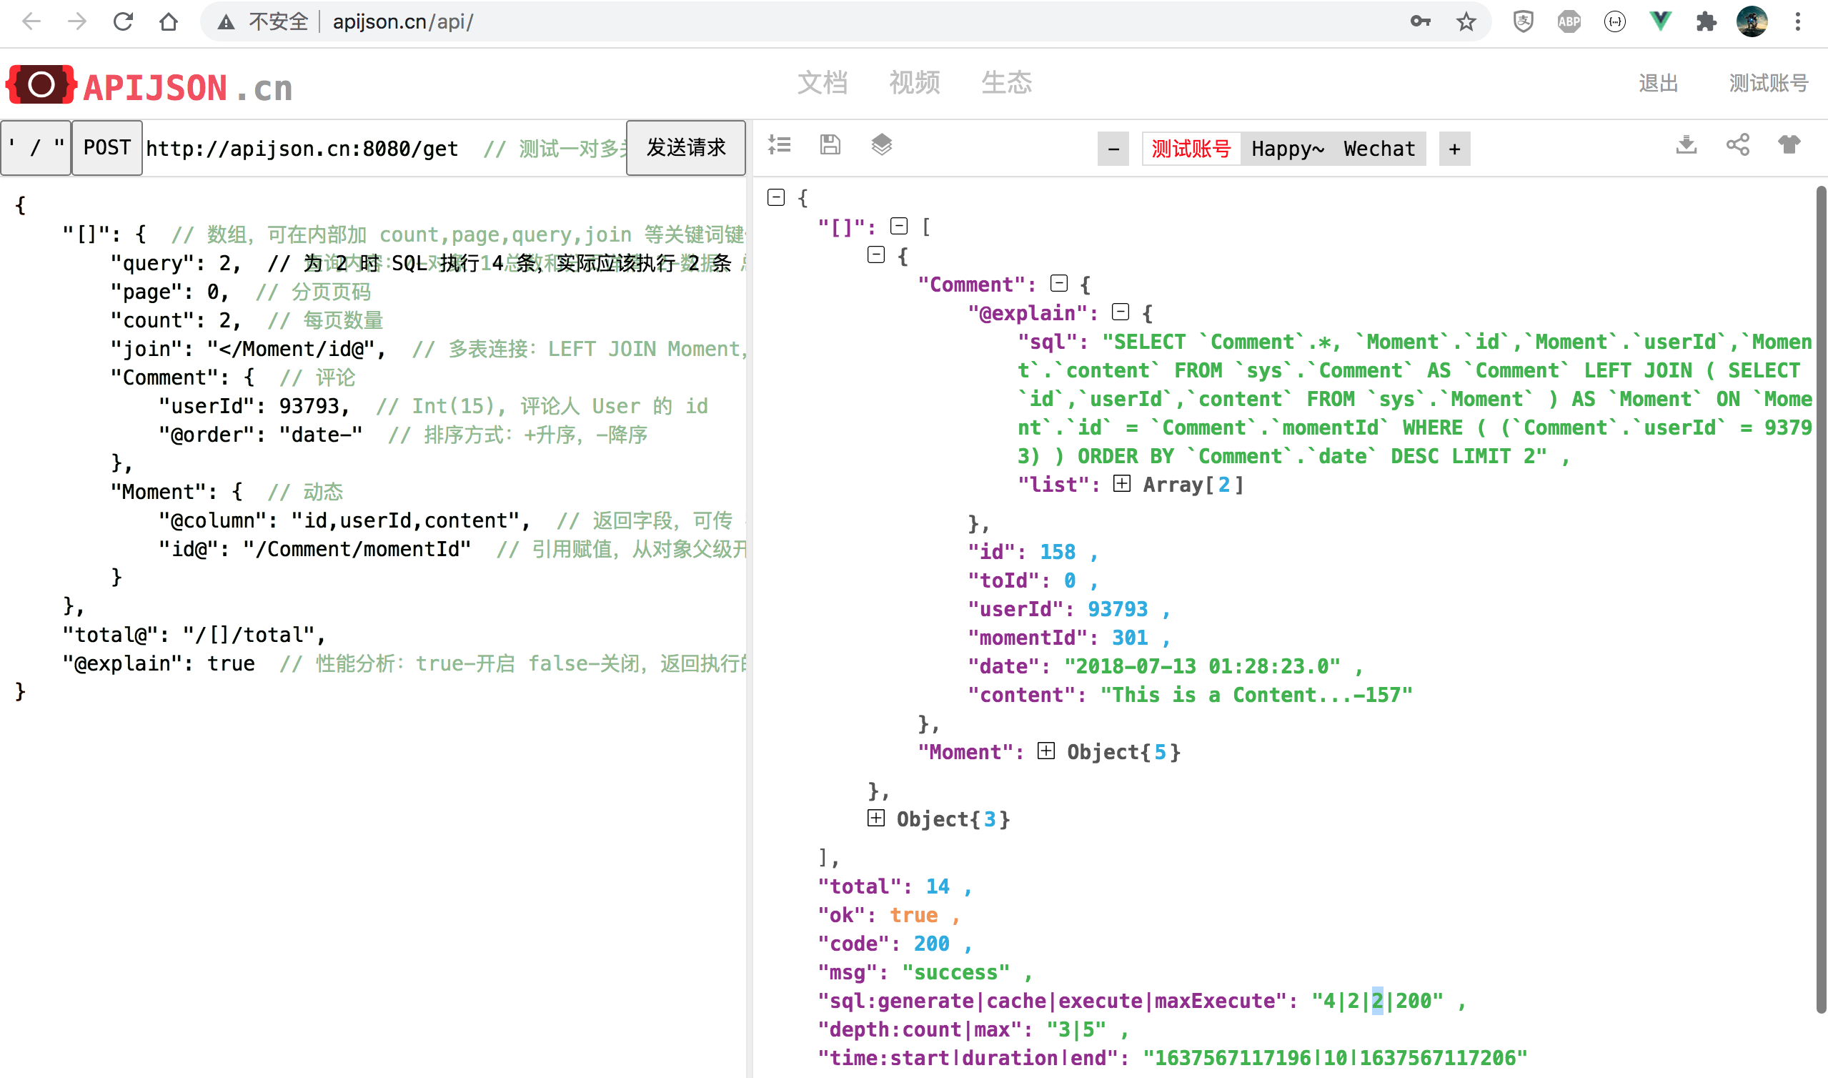Click the t-shirt theme icon
1828x1078 pixels.
(x=1788, y=144)
